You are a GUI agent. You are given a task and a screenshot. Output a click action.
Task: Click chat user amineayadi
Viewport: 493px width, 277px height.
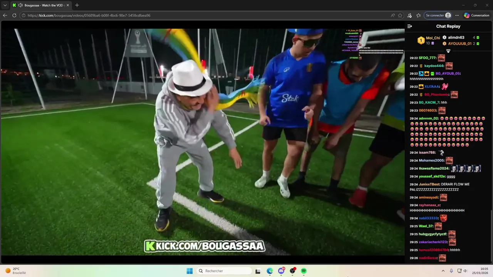(429, 197)
